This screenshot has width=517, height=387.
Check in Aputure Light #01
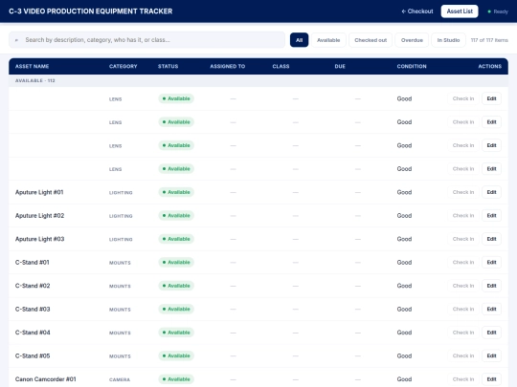click(463, 192)
